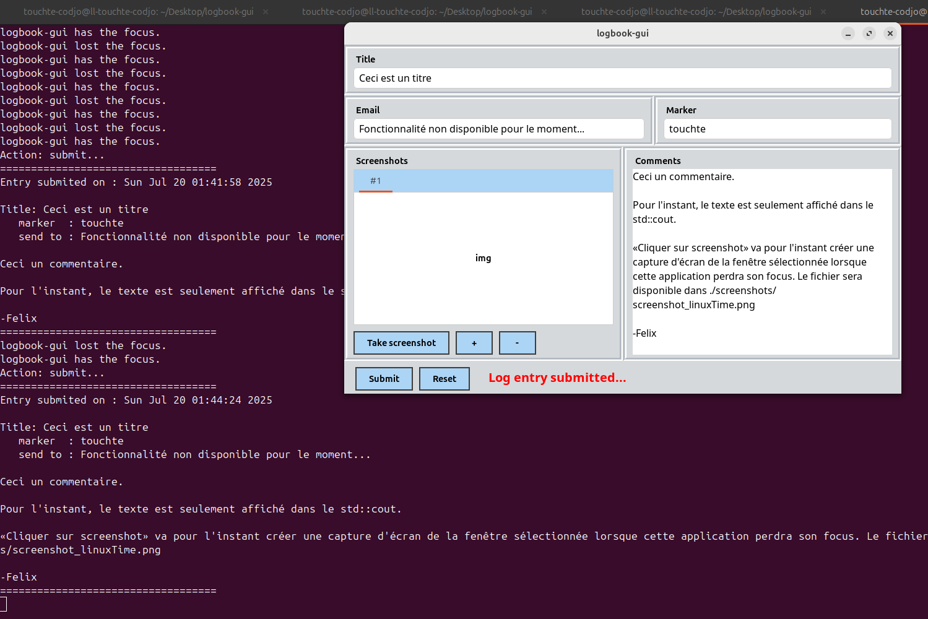Image resolution: width=928 pixels, height=619 pixels.
Task: Click terminal line 'Entry submited on : Sun Jul 20 01:41:58 2025'
Action: point(136,182)
